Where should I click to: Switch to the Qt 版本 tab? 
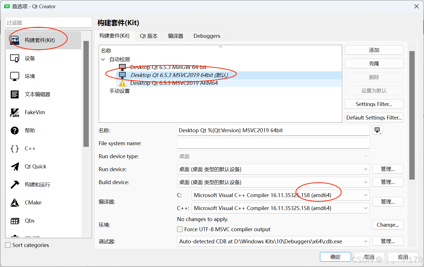[x=149, y=36]
